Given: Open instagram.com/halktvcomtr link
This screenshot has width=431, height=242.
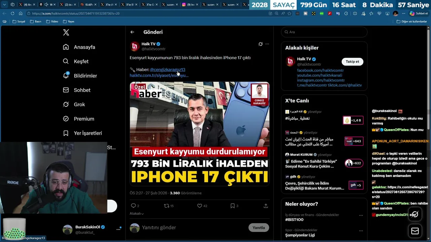Looking at the screenshot, I should (x=321, y=80).
